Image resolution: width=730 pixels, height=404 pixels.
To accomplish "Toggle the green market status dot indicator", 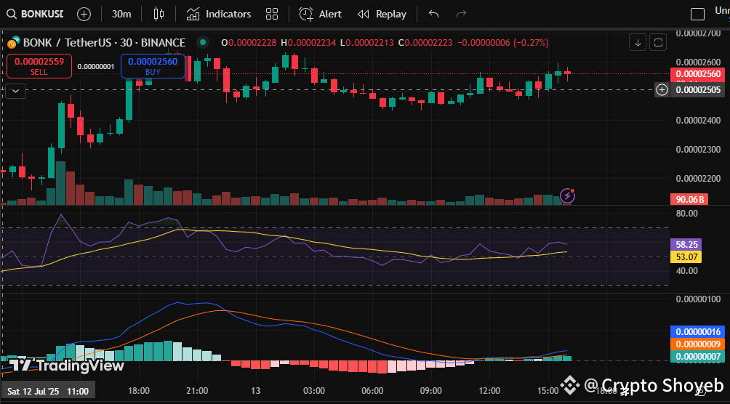I will pos(201,43).
